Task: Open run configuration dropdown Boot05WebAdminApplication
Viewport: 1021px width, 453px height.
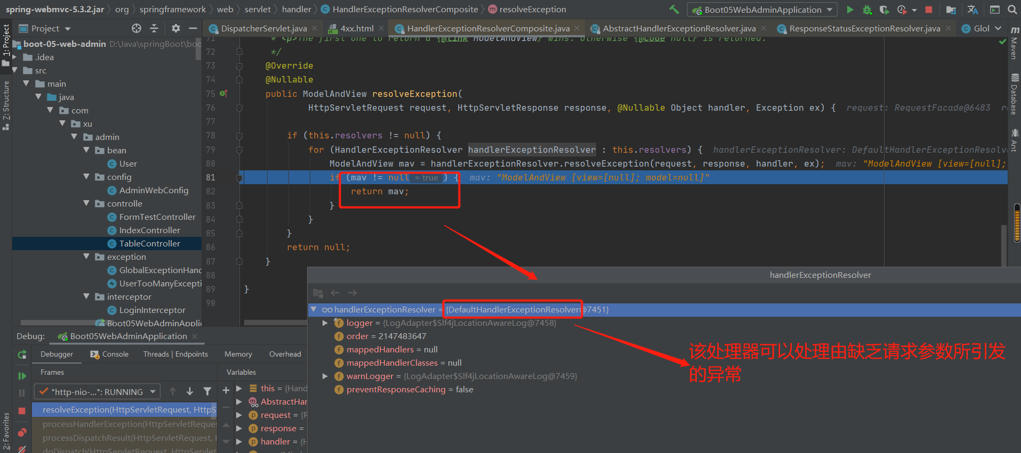Action: tap(762, 10)
